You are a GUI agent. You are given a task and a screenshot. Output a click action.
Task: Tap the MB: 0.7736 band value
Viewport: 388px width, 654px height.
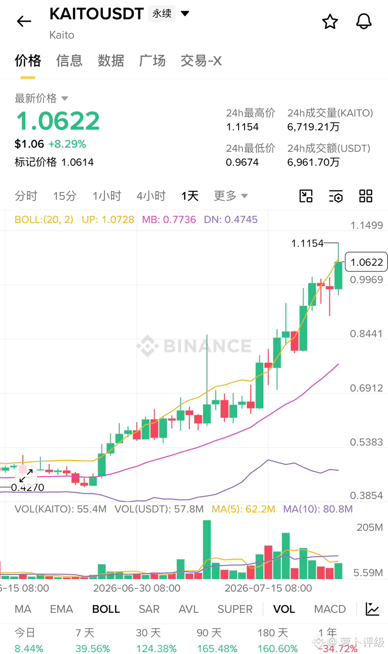[x=170, y=219]
